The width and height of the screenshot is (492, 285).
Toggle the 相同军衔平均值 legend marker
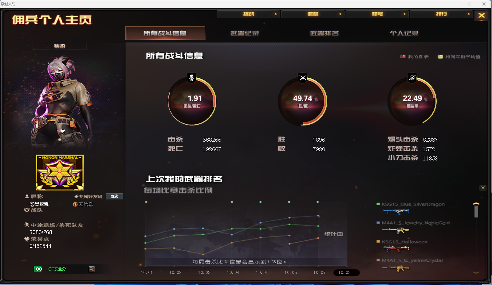point(440,57)
